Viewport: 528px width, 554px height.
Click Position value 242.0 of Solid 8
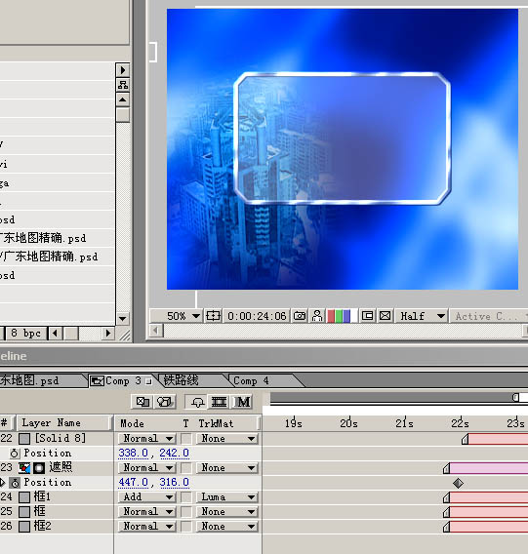[x=175, y=453]
